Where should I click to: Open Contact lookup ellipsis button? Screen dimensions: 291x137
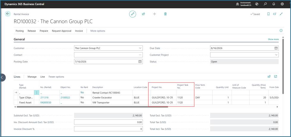[140, 55]
